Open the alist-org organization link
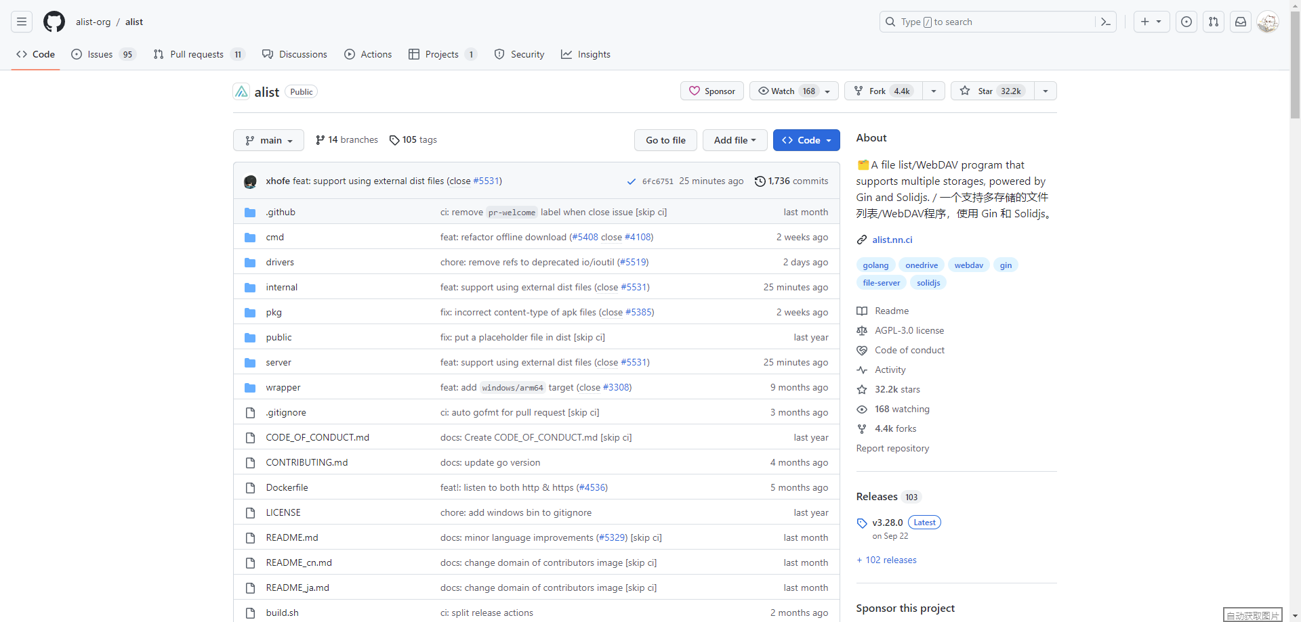 tap(93, 22)
